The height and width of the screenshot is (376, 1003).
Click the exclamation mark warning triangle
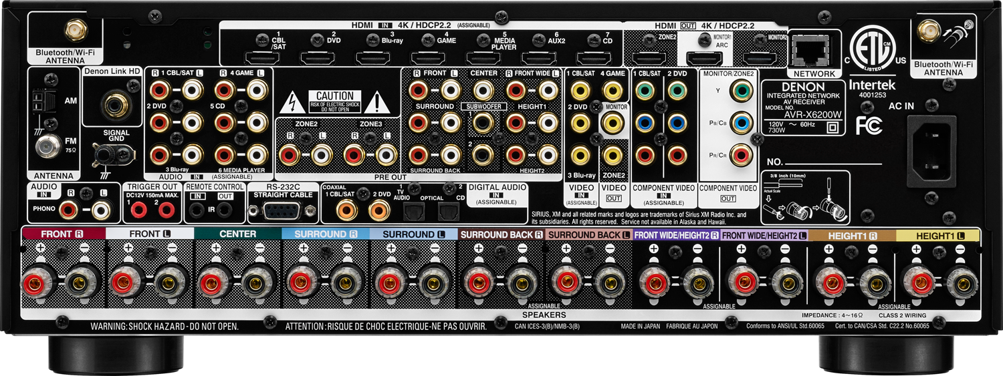coord(378,103)
